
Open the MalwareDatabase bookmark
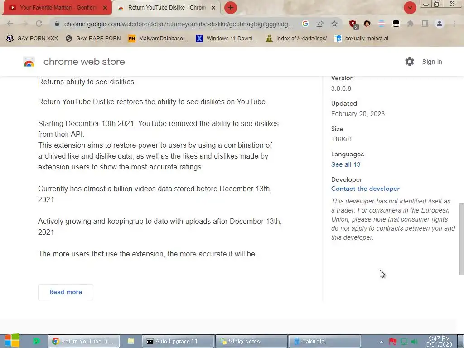[x=158, y=39]
